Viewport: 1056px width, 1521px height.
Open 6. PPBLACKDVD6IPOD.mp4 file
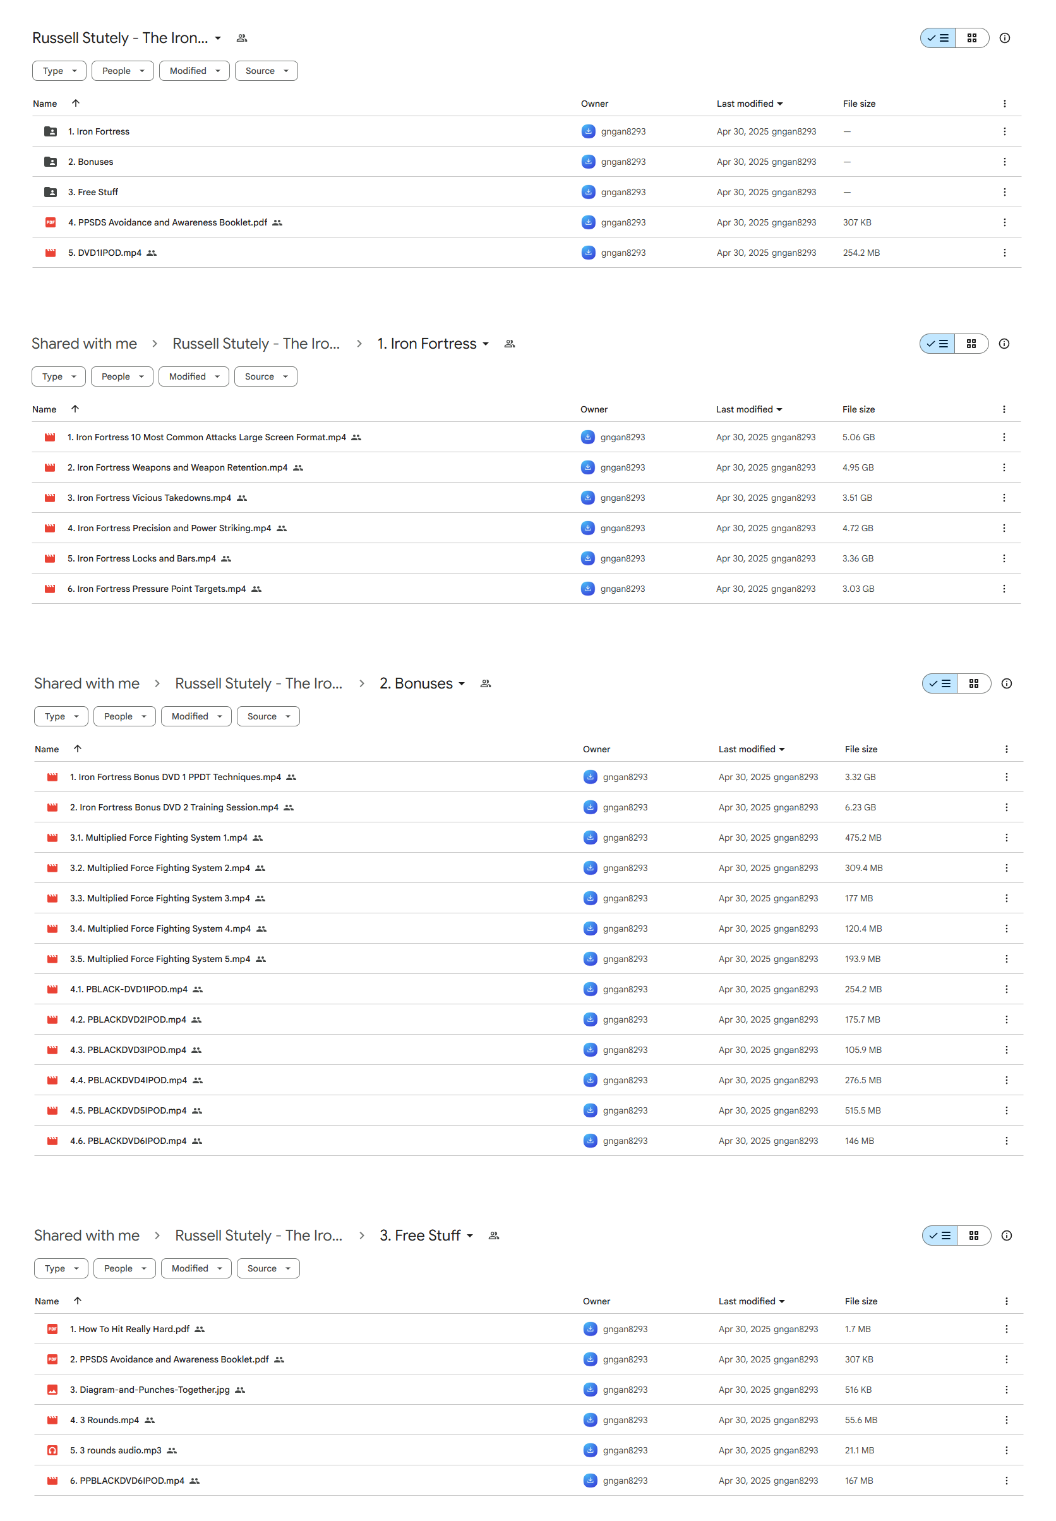(x=127, y=1481)
